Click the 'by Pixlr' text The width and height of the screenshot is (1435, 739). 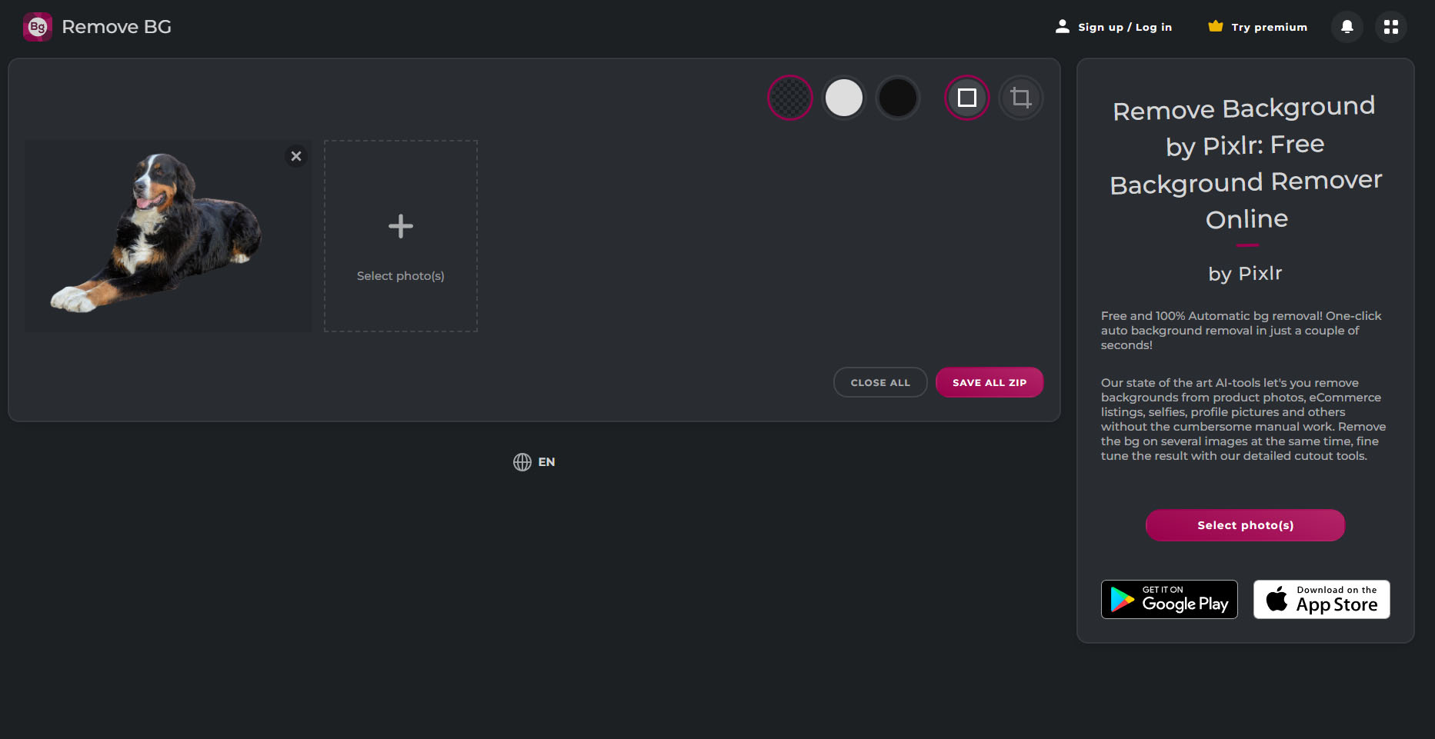pyautogui.click(x=1245, y=273)
